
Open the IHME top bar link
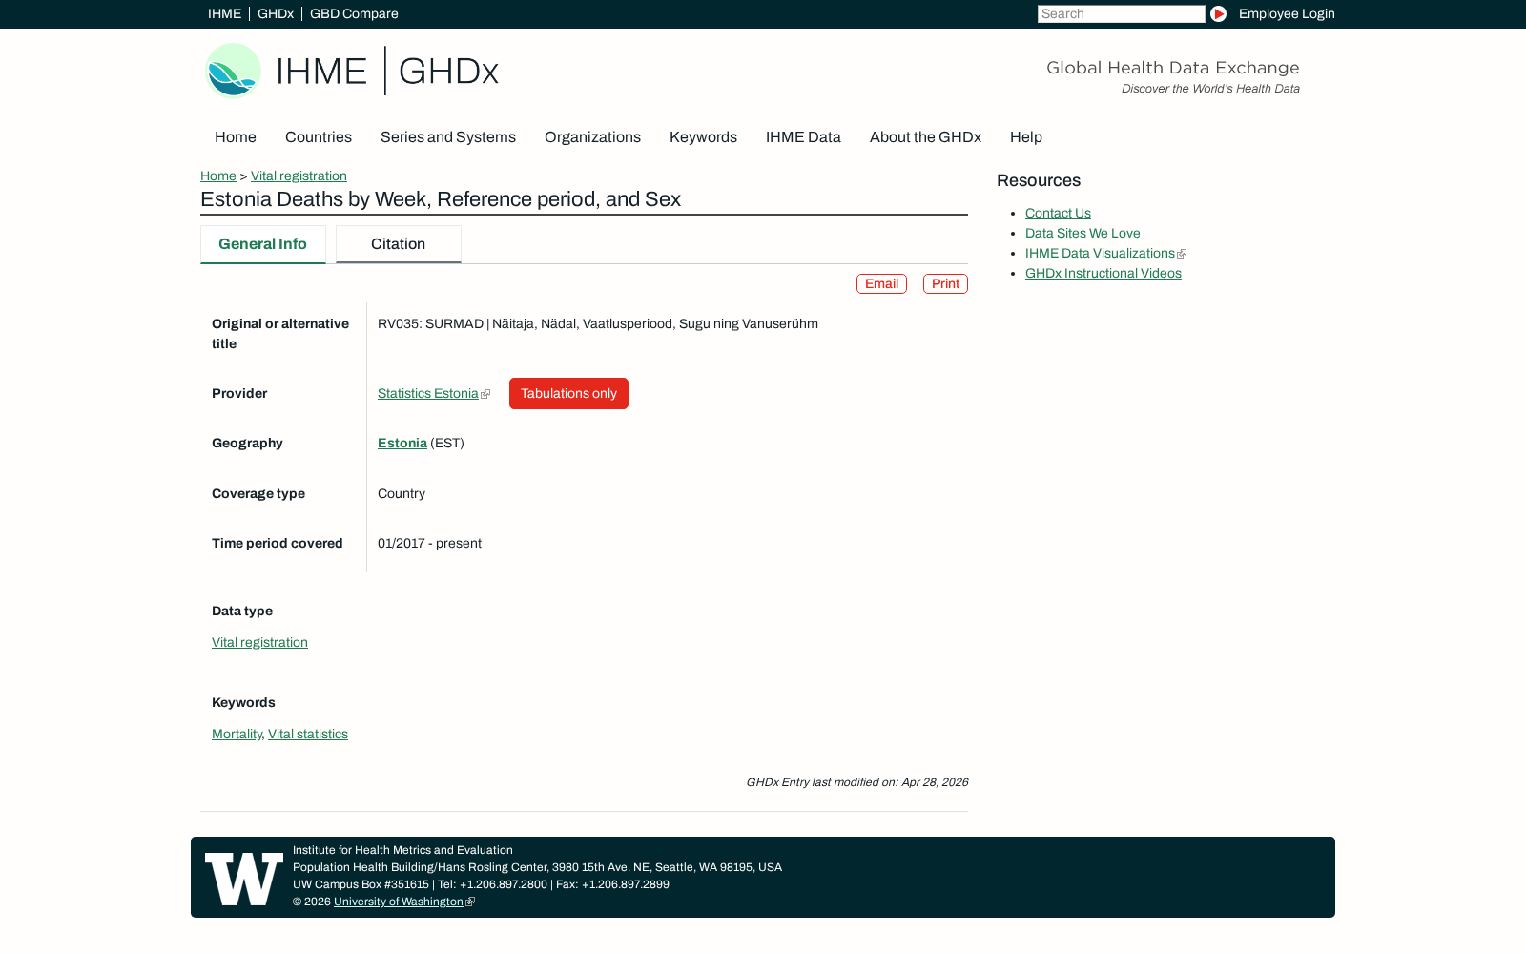click(224, 13)
